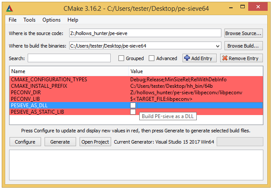Click the Search input field
The height and width of the screenshot is (189, 272).
[x=69, y=58]
